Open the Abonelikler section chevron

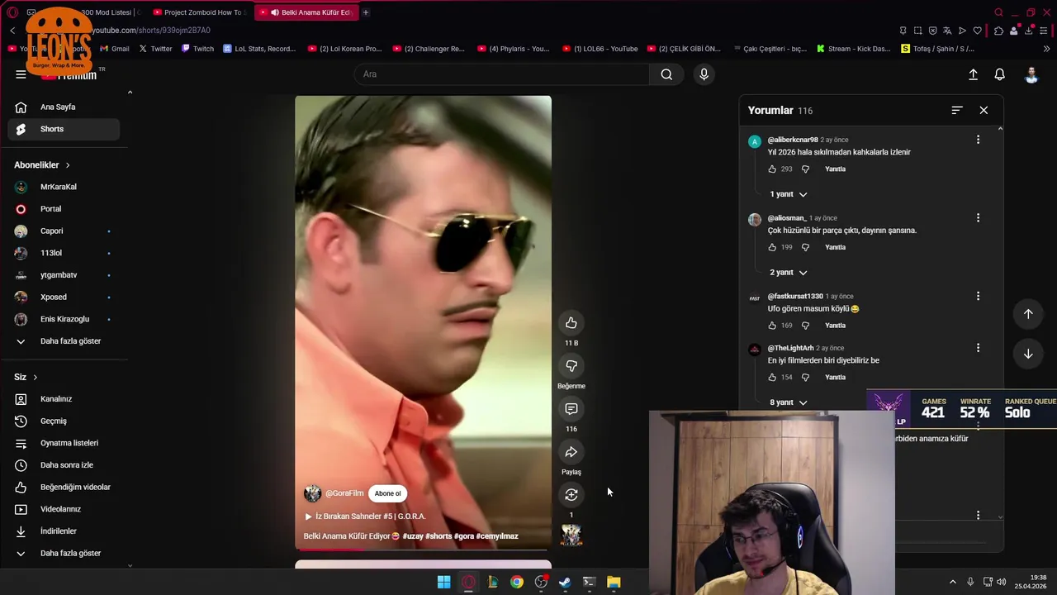(68, 165)
